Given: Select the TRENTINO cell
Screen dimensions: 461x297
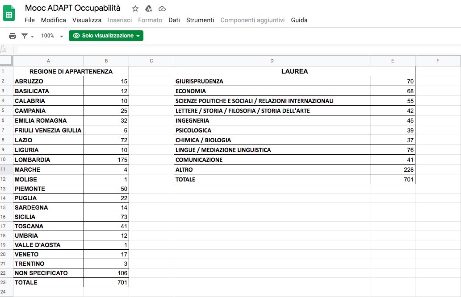Looking at the screenshot, I should tap(49, 264).
